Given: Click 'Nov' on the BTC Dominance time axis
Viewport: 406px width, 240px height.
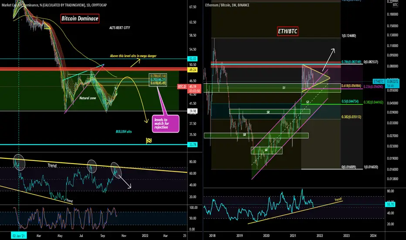Looking at the screenshot, I should coord(124,236).
